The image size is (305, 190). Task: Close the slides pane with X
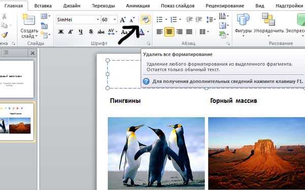33,53
